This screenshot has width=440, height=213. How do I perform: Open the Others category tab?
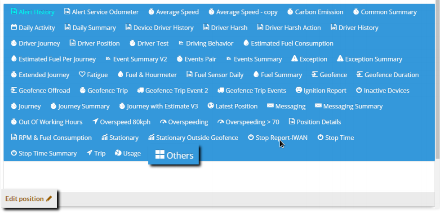[174, 155]
